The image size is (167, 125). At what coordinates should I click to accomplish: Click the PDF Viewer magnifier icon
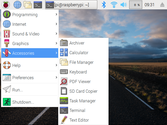(x=64, y=81)
